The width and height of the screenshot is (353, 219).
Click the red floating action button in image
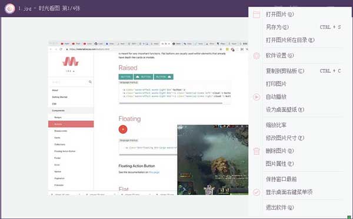click(123, 129)
